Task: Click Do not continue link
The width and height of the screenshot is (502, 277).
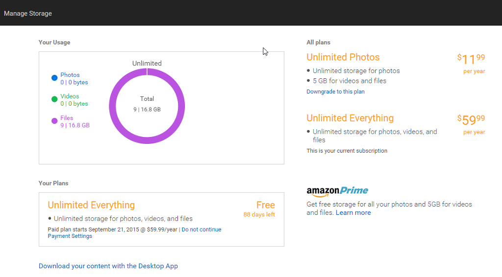Action: [201, 230]
